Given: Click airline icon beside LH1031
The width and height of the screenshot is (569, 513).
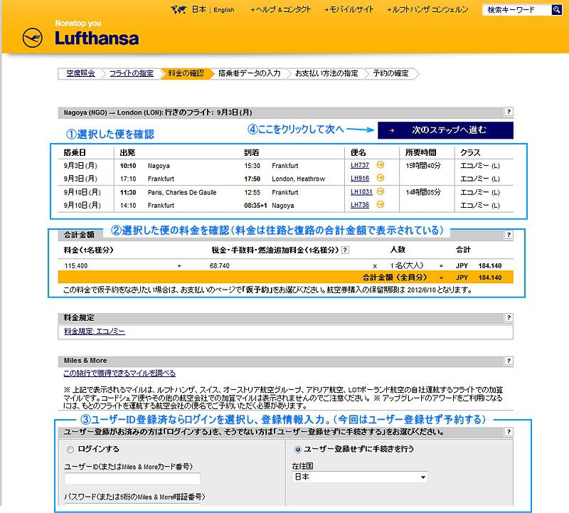Looking at the screenshot, I should pos(381,191).
